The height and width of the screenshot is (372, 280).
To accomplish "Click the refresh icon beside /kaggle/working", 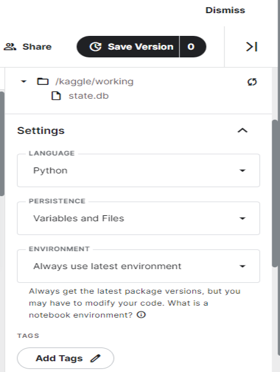I will point(252,82).
